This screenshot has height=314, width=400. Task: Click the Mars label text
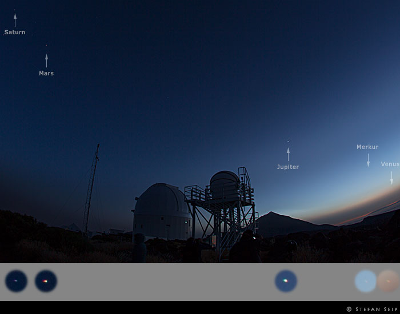46,73
